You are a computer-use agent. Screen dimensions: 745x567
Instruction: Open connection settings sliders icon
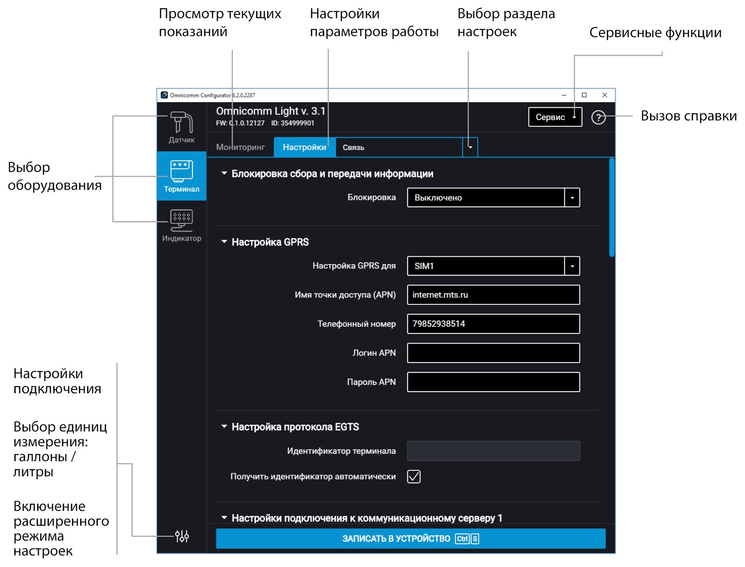pyautogui.click(x=181, y=536)
